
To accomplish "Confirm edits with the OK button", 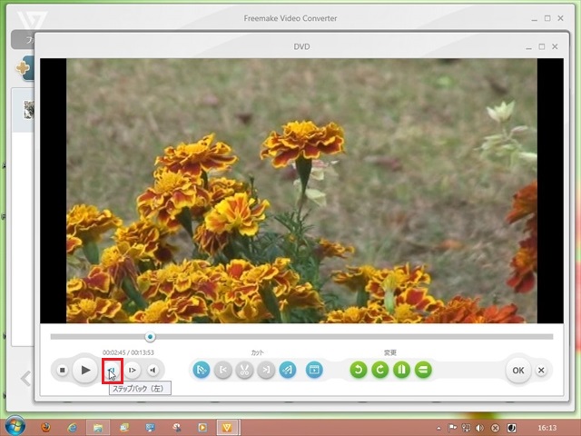I will coord(517,370).
